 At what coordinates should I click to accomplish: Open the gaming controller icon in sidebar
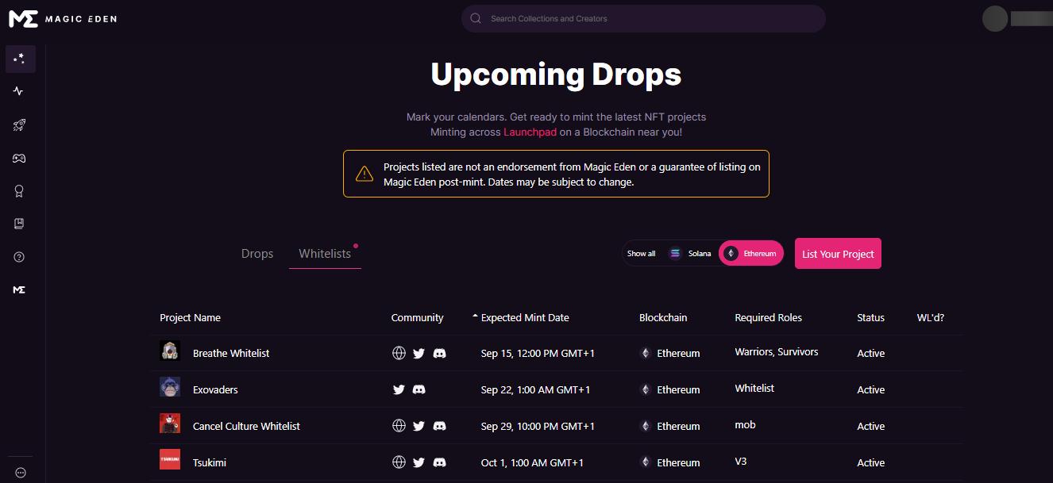point(19,159)
